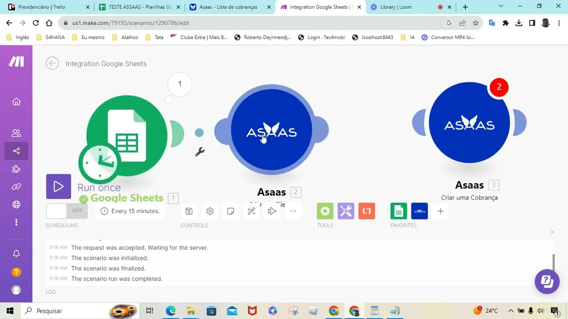This screenshot has height=319, width=568.
Task: Click the address bar URL
Action: (x=131, y=23)
